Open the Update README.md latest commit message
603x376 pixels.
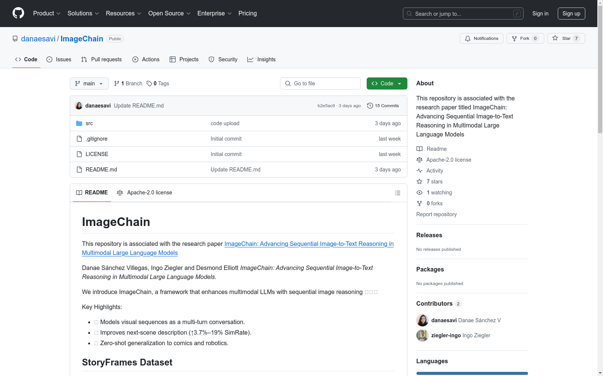click(x=139, y=106)
